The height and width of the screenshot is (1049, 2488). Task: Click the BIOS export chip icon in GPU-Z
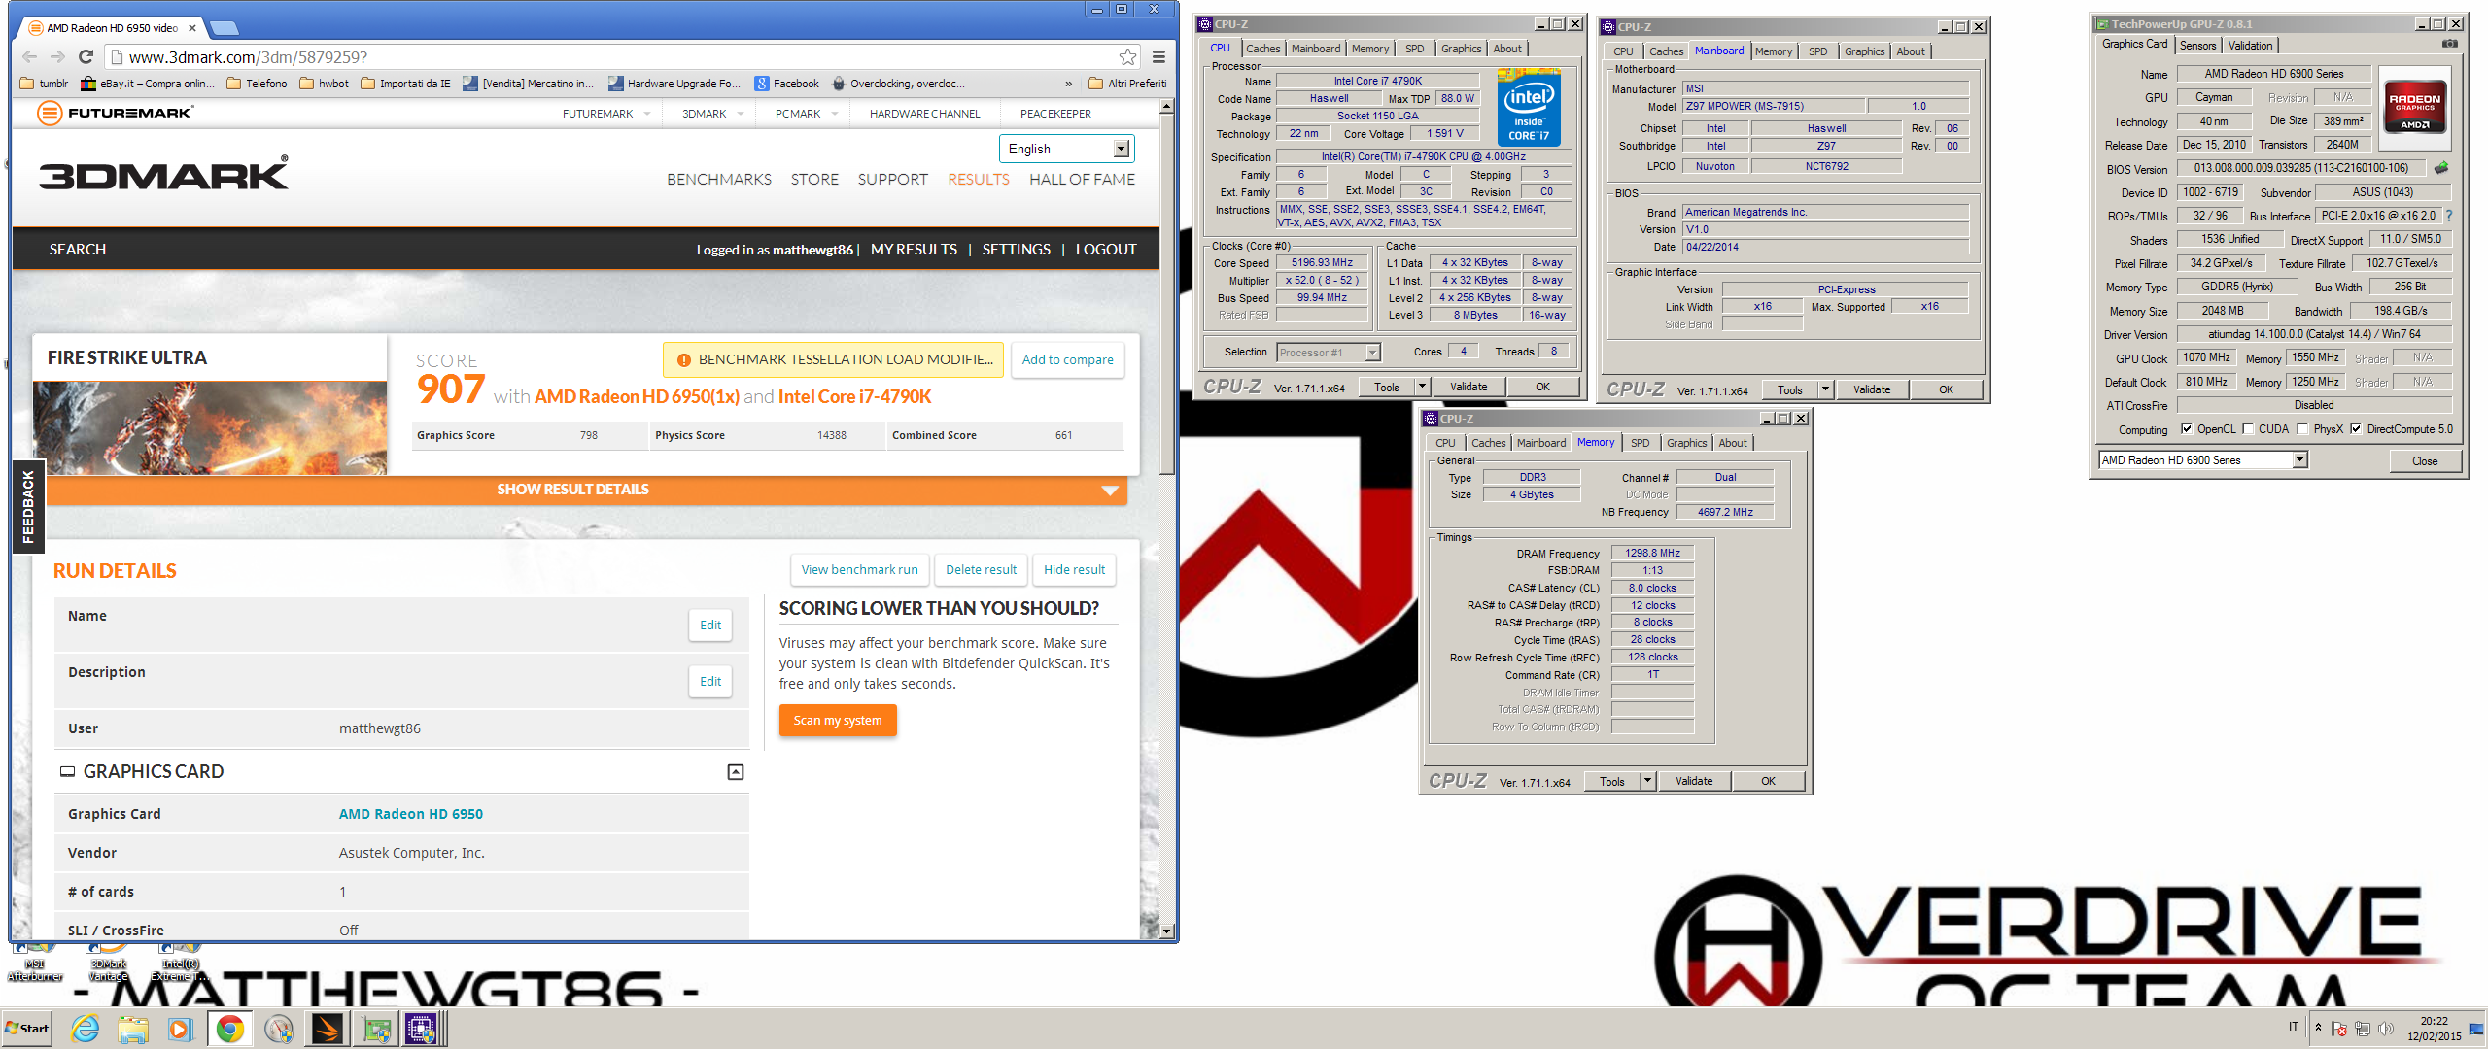tap(2440, 168)
